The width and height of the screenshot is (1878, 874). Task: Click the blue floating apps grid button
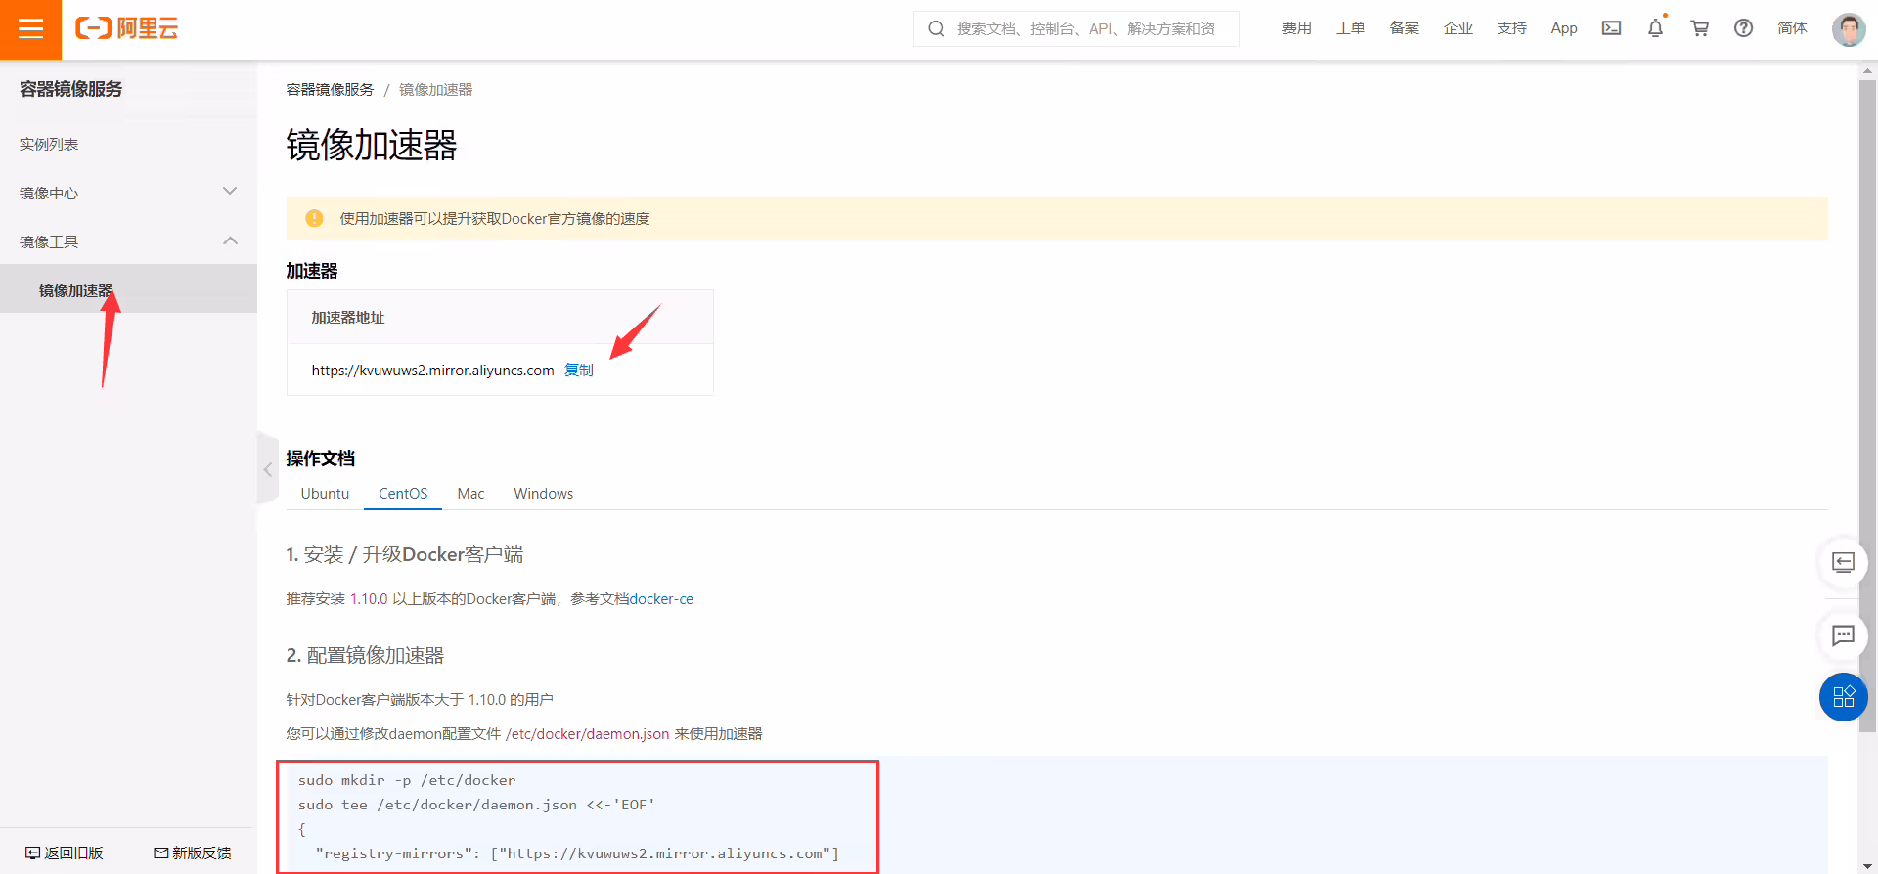coord(1844,697)
